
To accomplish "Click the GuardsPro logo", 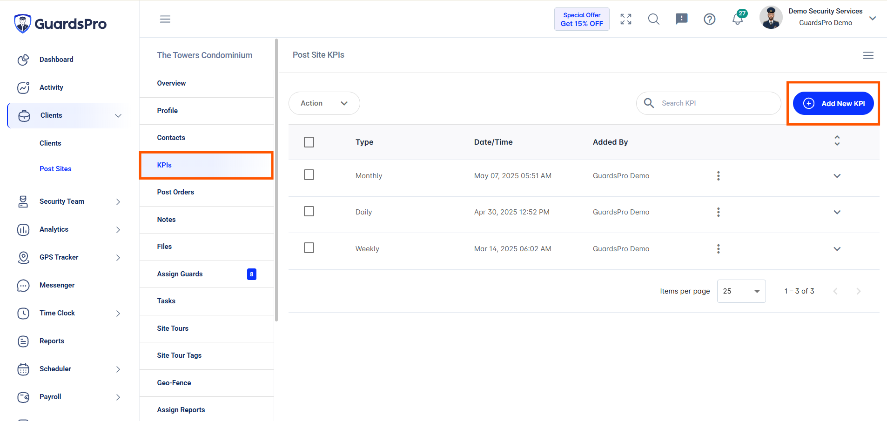I will point(60,23).
